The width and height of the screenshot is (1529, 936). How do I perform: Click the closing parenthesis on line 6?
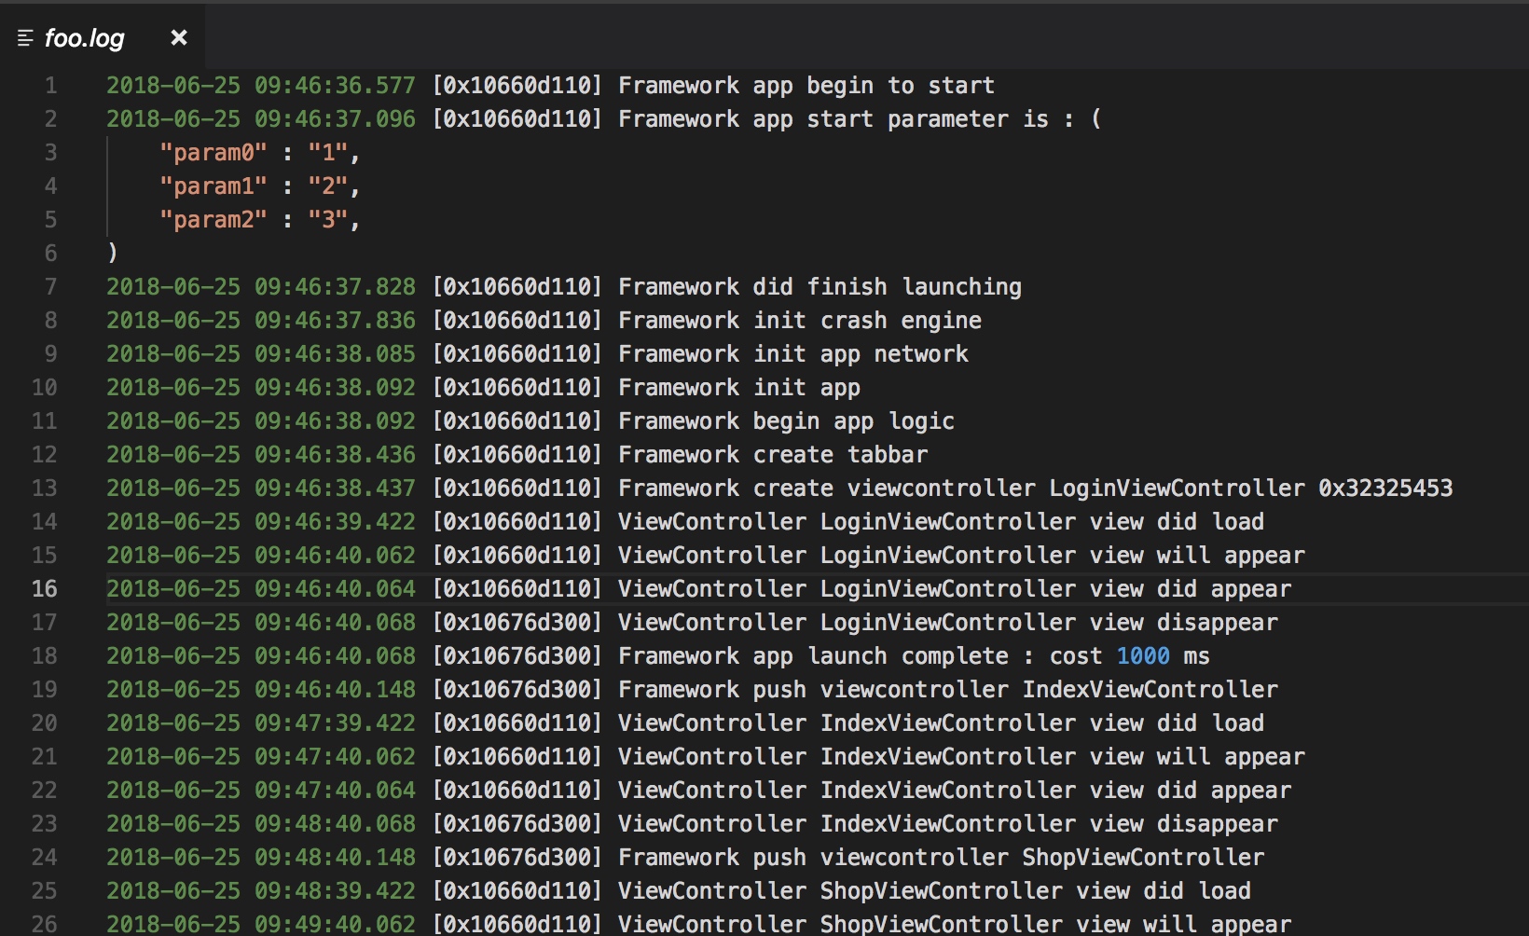click(x=113, y=253)
